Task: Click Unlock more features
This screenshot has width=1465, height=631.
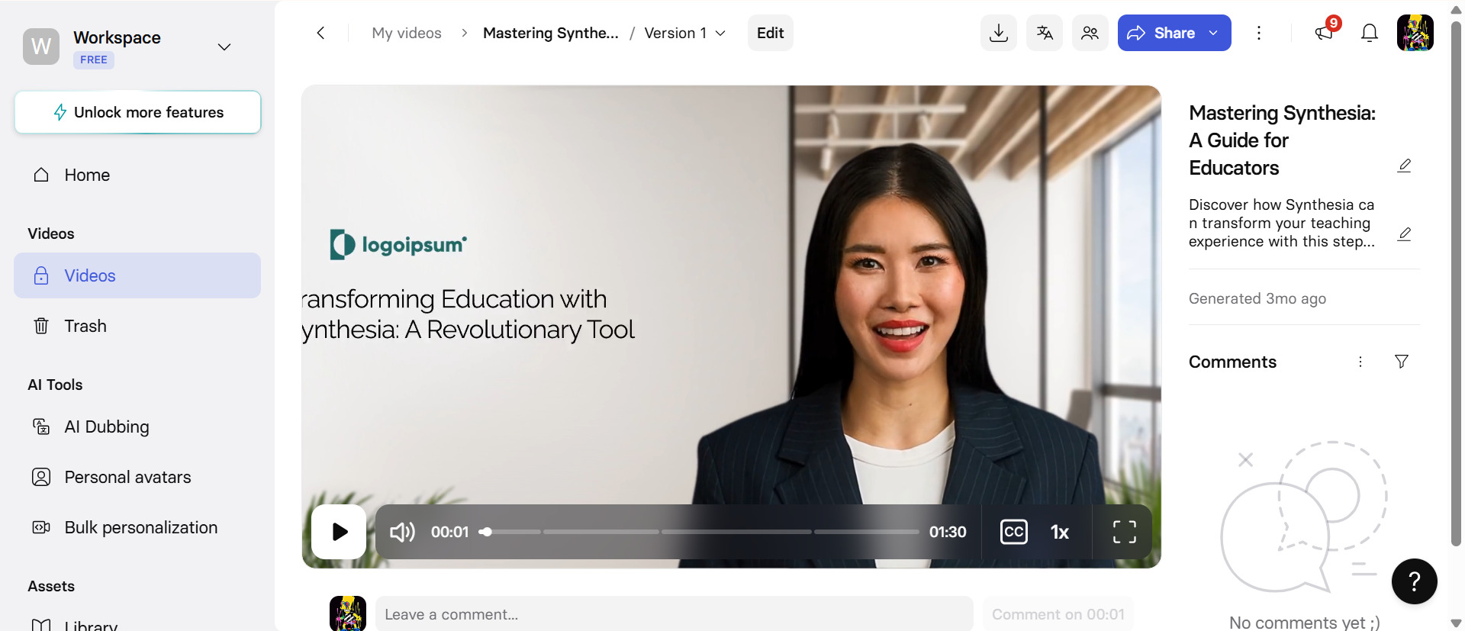Action: [x=138, y=112]
